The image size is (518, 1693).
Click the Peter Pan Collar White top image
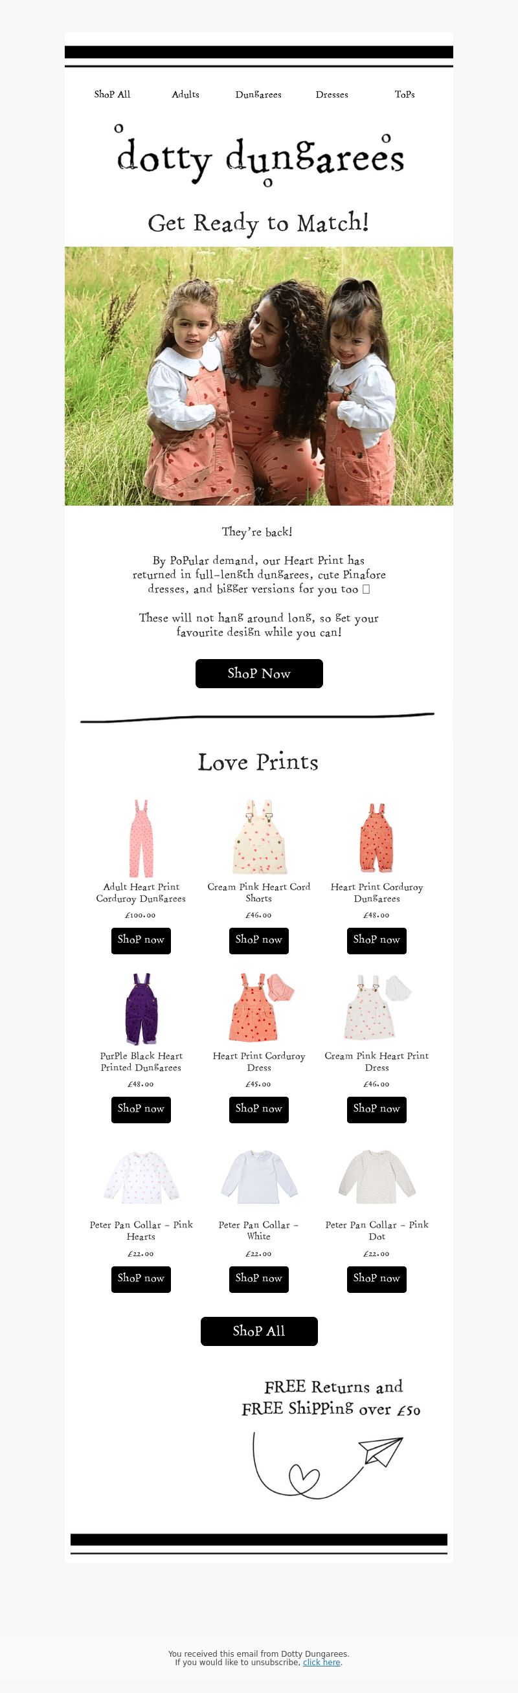tap(259, 1177)
